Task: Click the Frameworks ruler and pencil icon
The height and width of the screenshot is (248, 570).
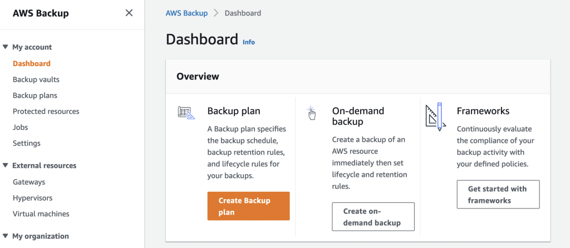Action: 436,117
